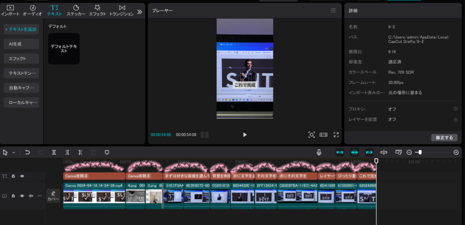Select the 背景を削除 text clip
Screen dimensions: 465x225
(x=220, y=176)
